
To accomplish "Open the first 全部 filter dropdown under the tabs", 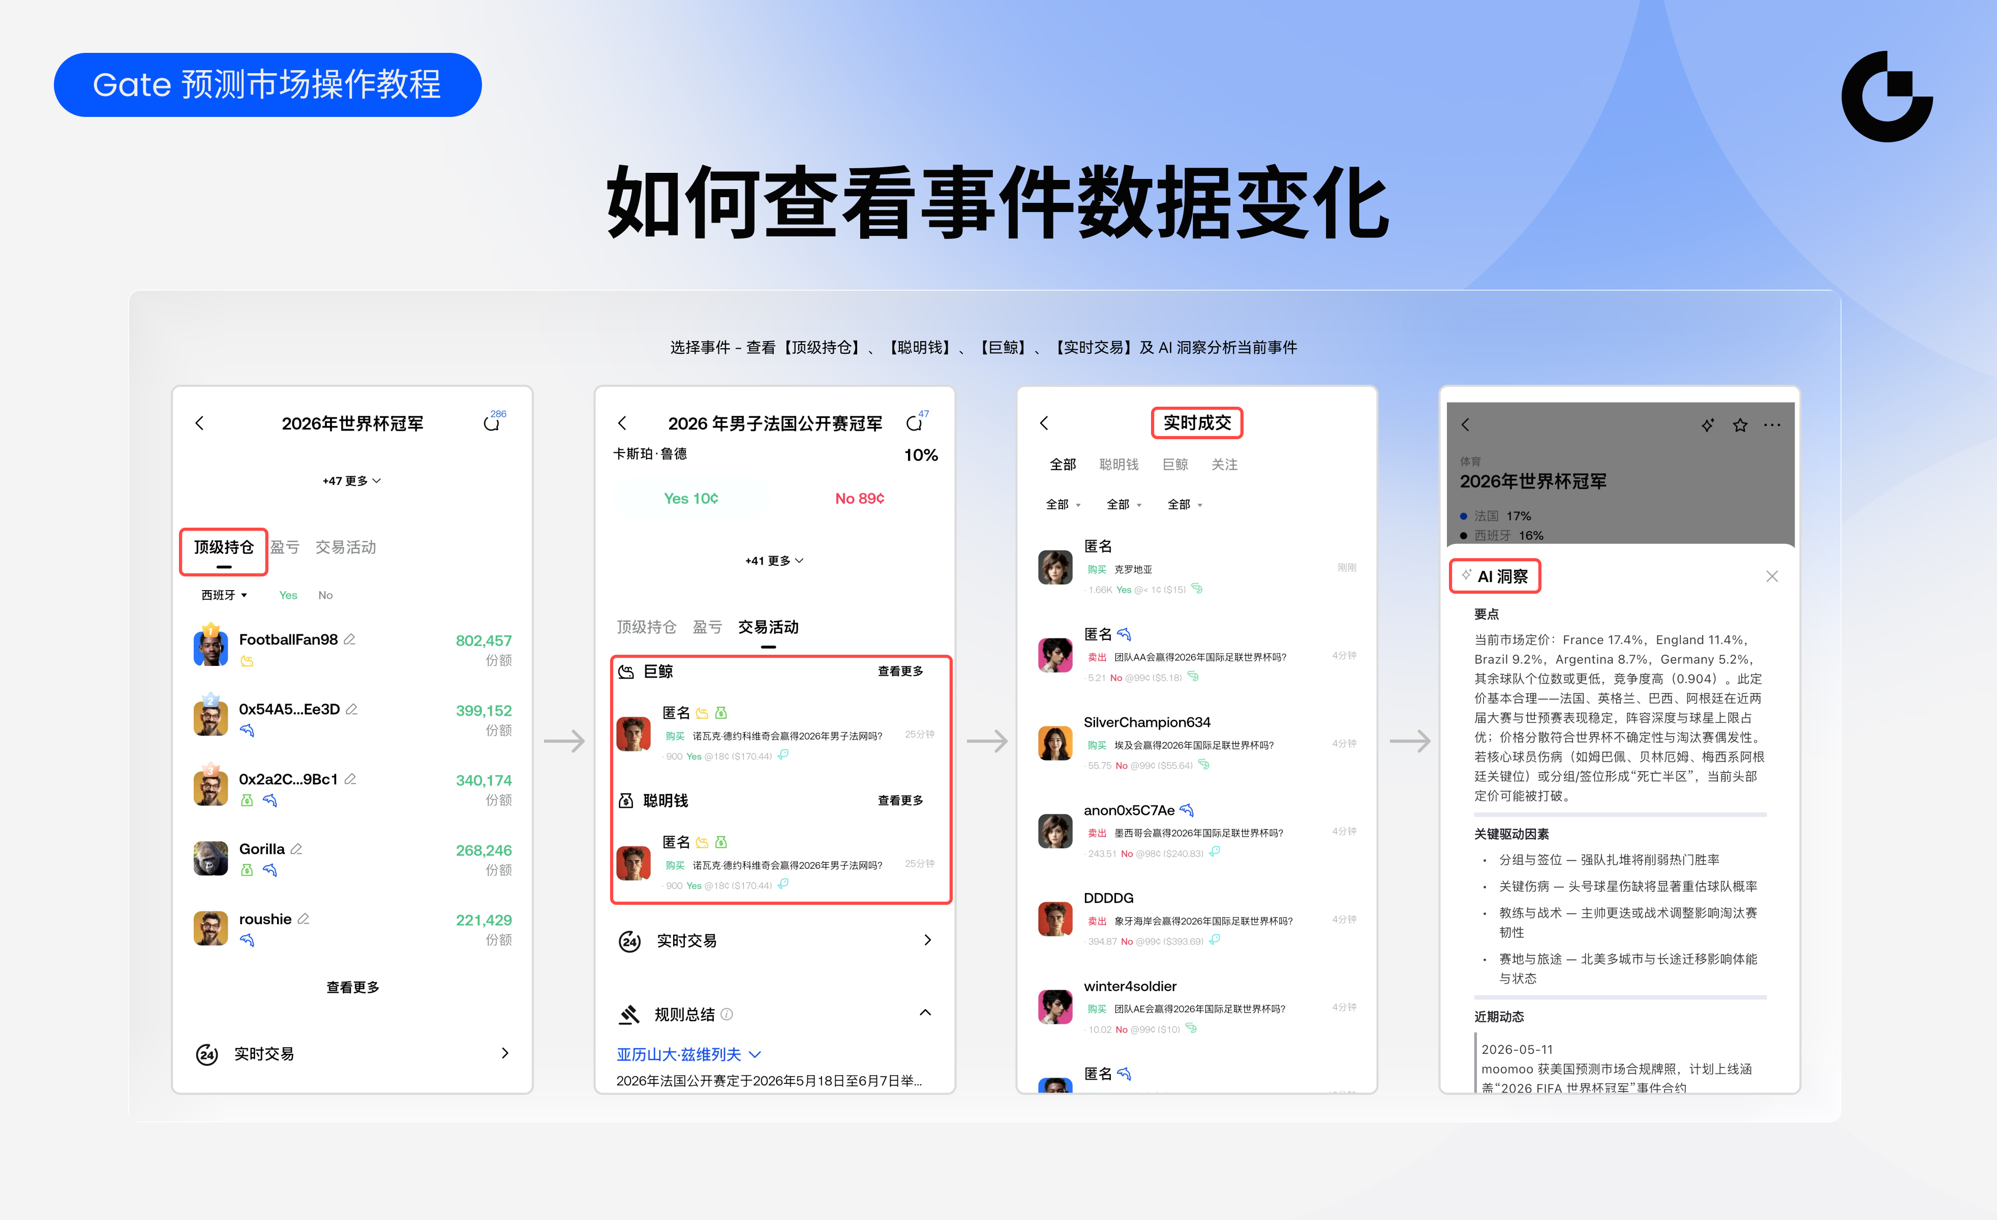I will pos(1064,504).
